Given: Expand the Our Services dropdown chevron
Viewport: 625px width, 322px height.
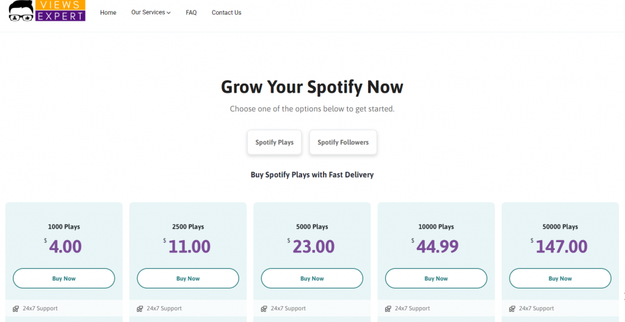Looking at the screenshot, I should pyautogui.click(x=168, y=13).
